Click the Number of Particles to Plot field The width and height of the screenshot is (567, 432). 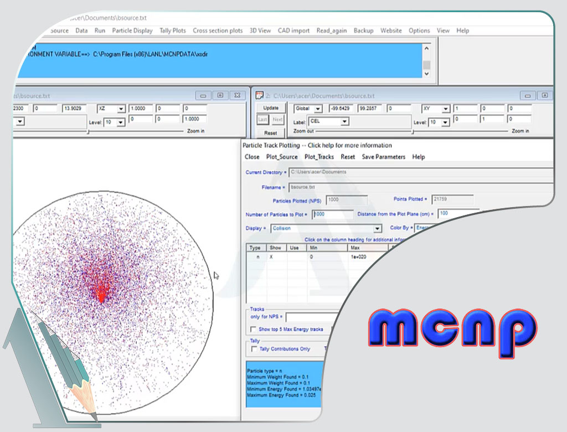pyautogui.click(x=333, y=215)
